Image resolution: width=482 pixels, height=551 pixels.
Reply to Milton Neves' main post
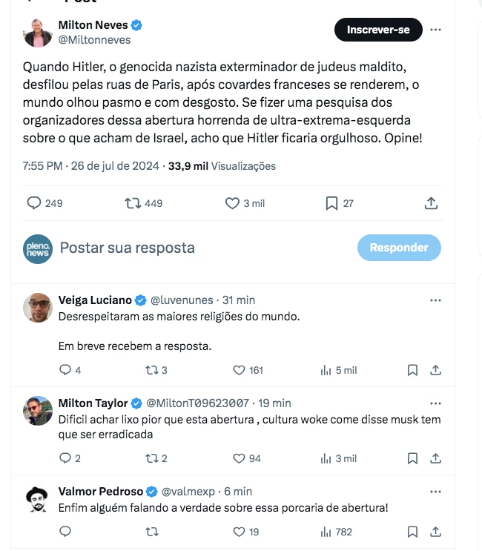[x=34, y=203]
